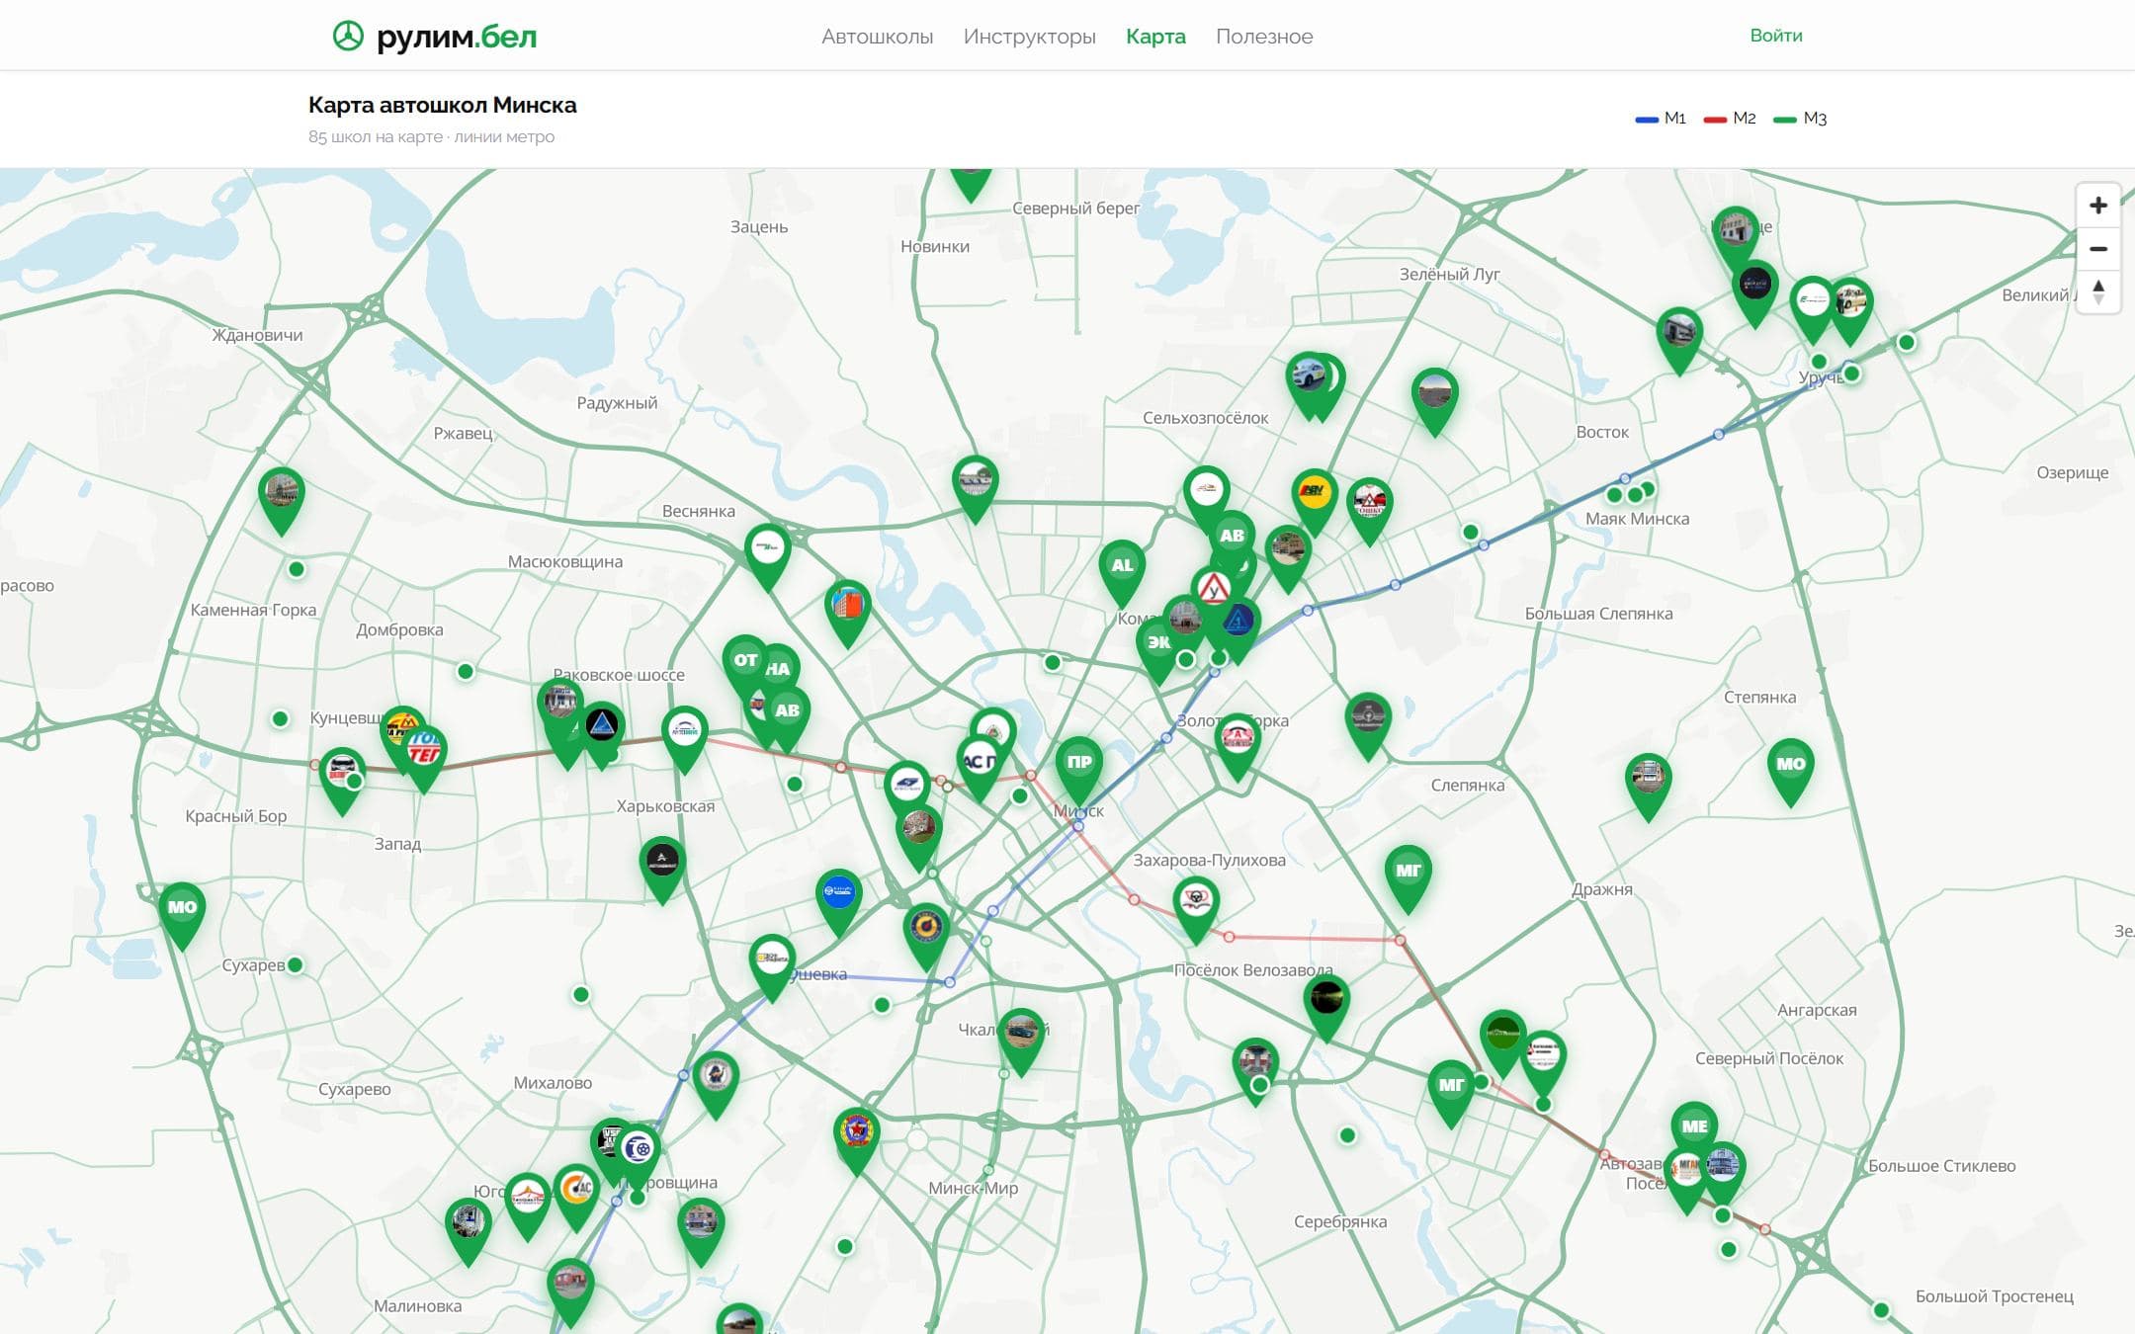Viewport: 2135px width, 1334px height.
Task: Click the Карта автошкол Минска heading
Action: 442,105
